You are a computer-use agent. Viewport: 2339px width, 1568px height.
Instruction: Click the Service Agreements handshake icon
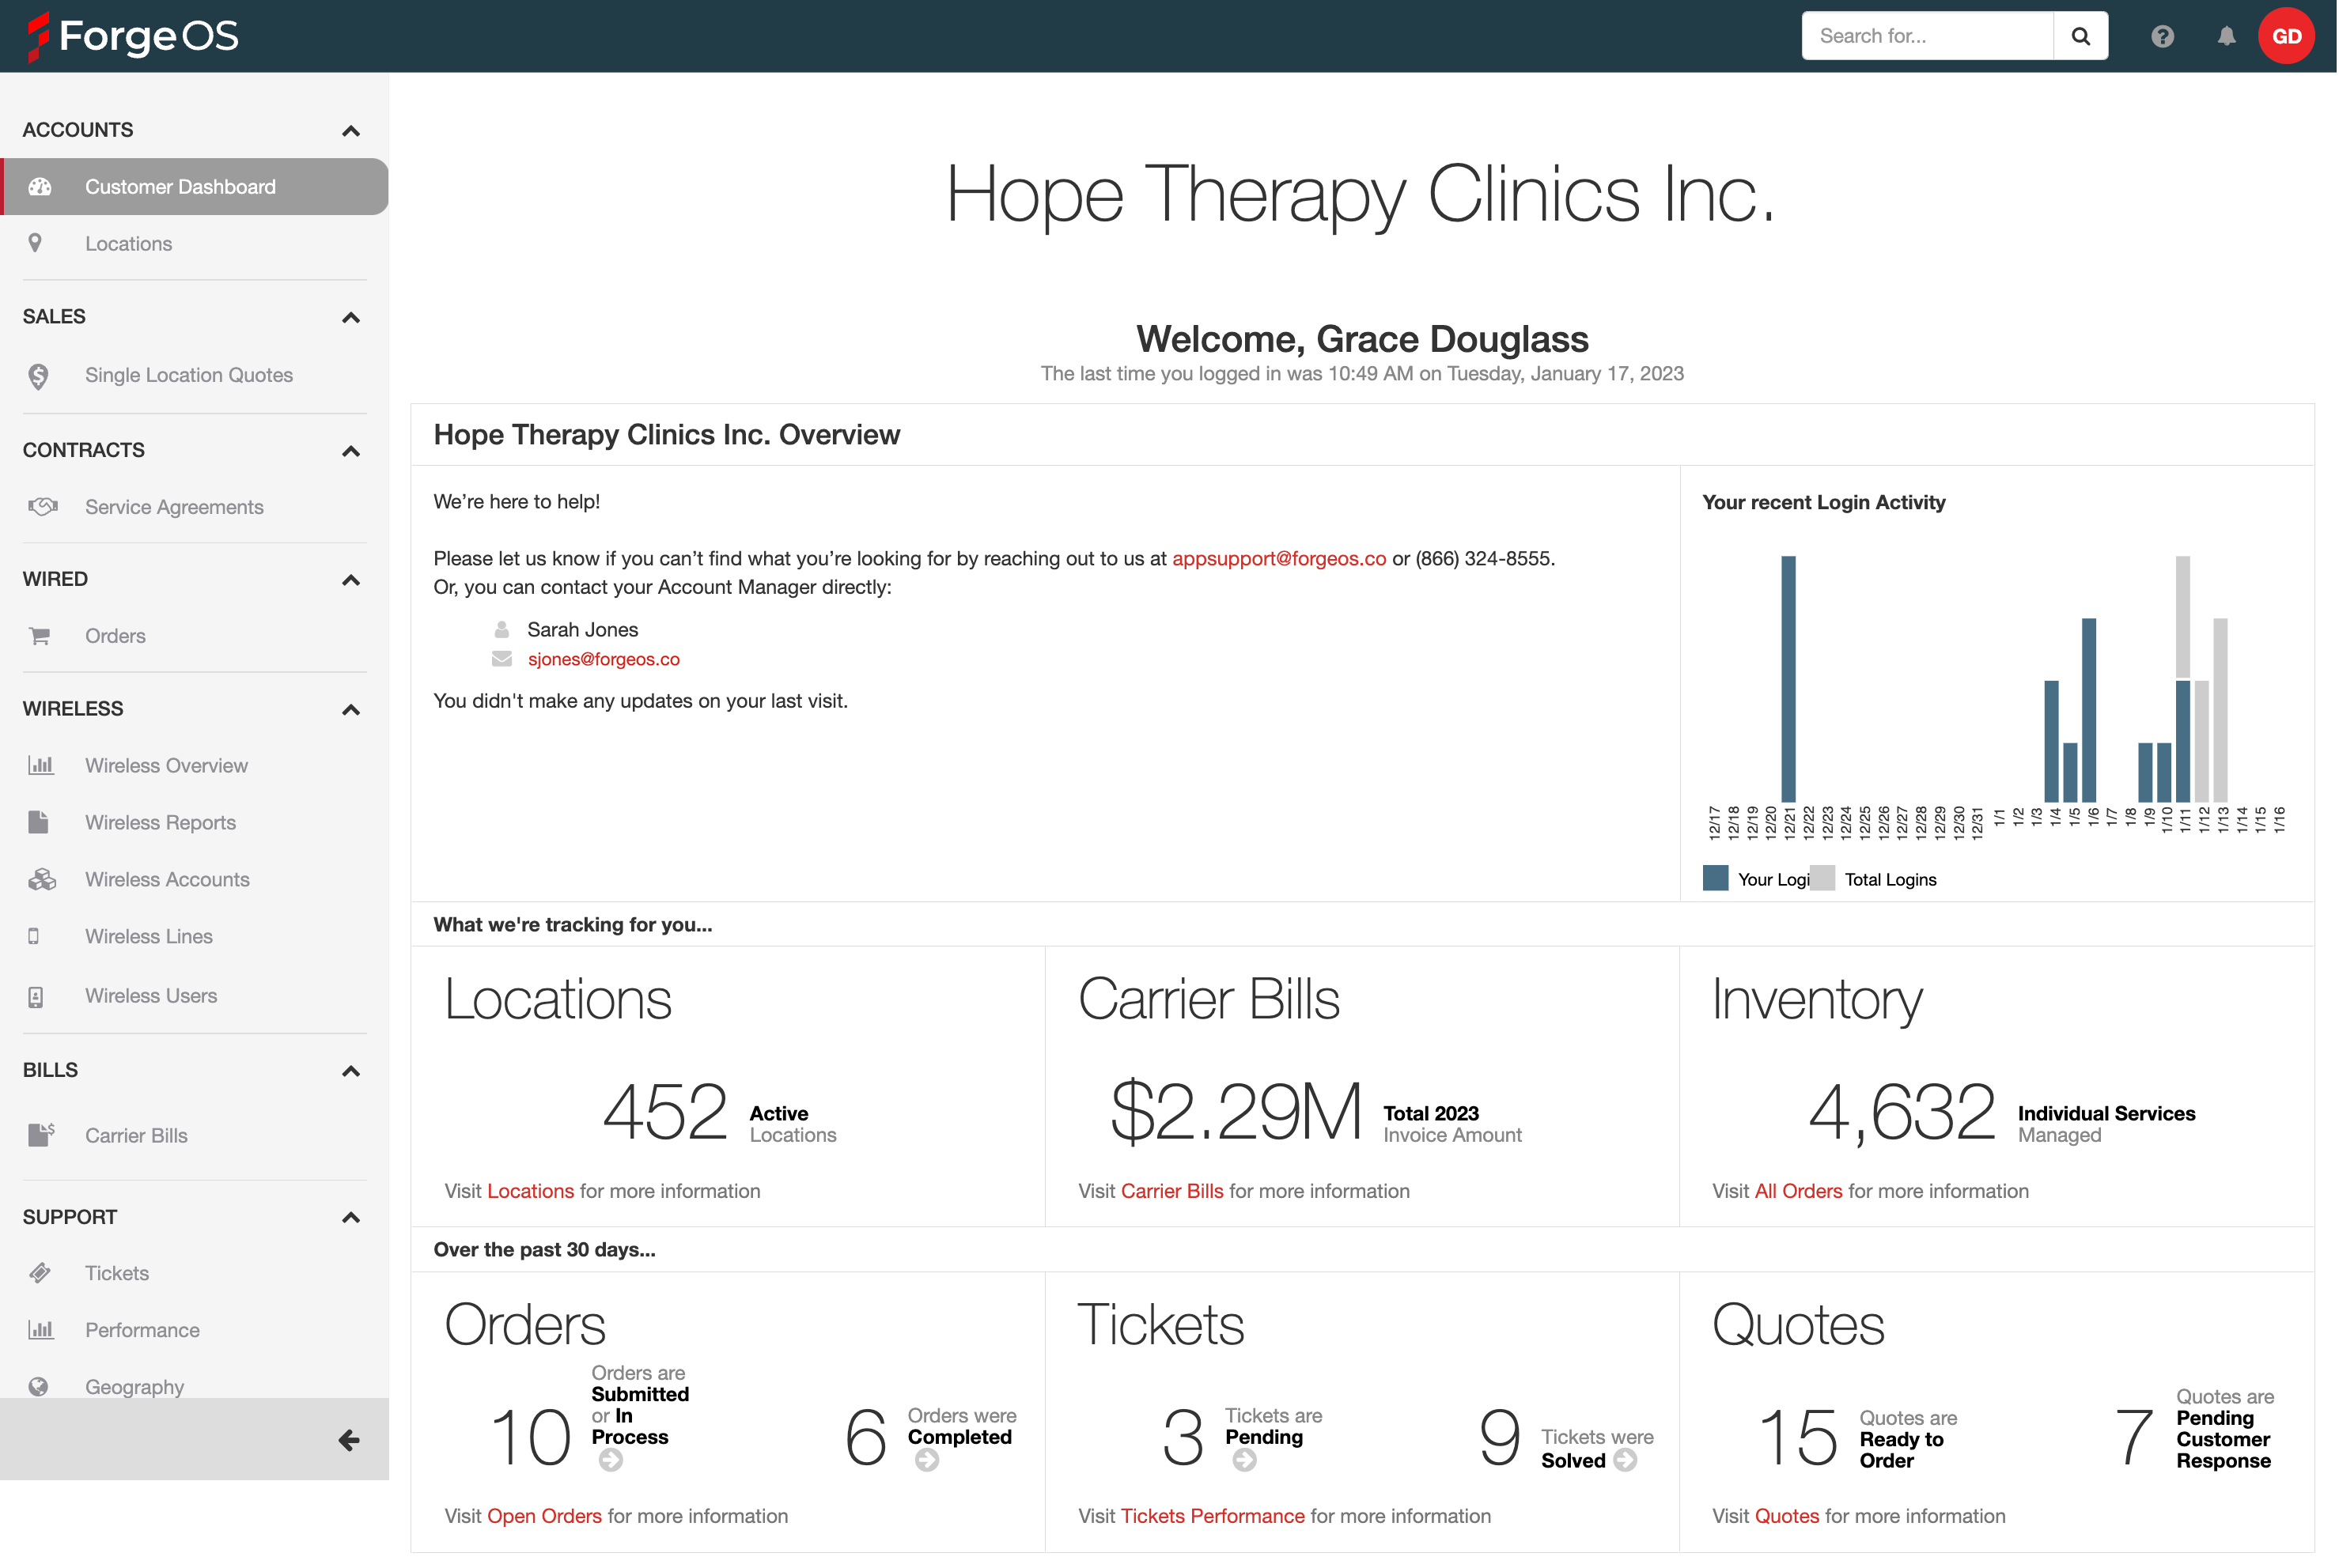[42, 507]
